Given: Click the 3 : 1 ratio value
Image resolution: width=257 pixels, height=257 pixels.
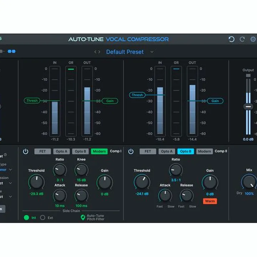Looking at the screenshot, I should pos(60,180).
